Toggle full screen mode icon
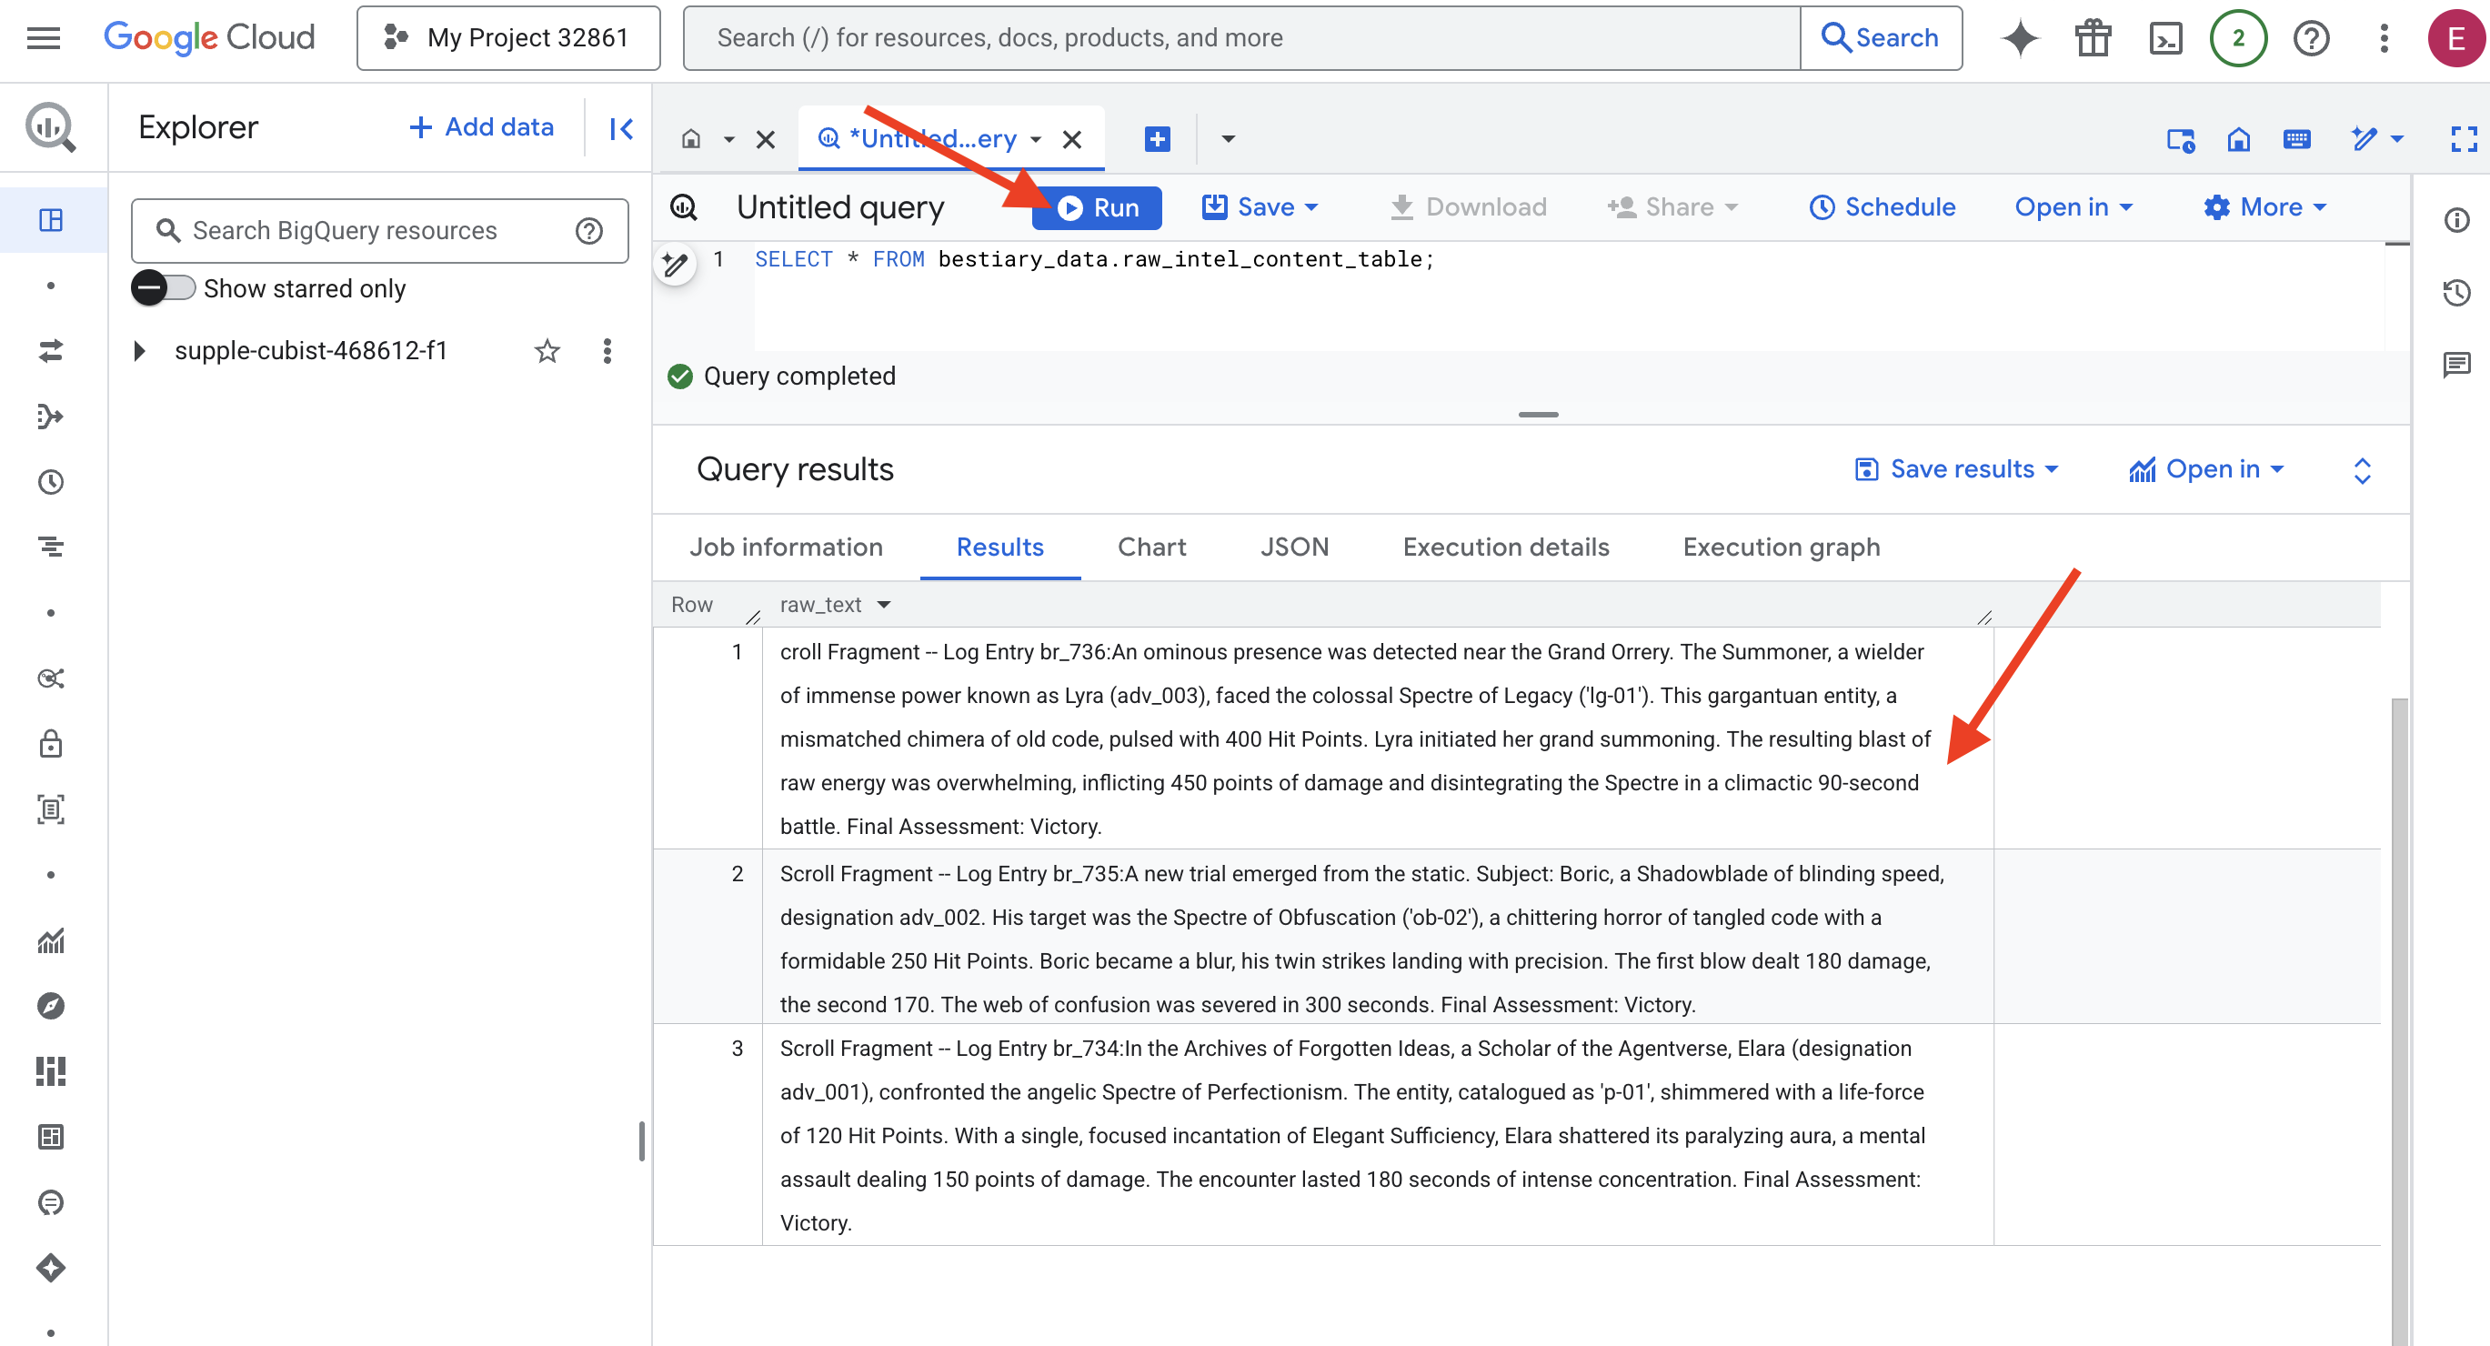Screen dimensions: 2490x1346 2463,139
